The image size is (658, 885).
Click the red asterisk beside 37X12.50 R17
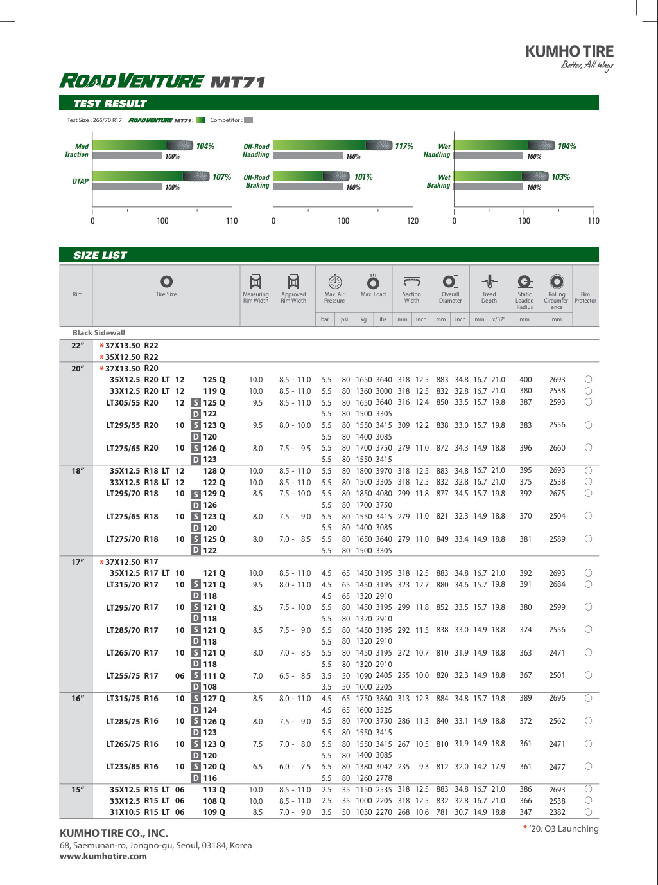(101, 562)
